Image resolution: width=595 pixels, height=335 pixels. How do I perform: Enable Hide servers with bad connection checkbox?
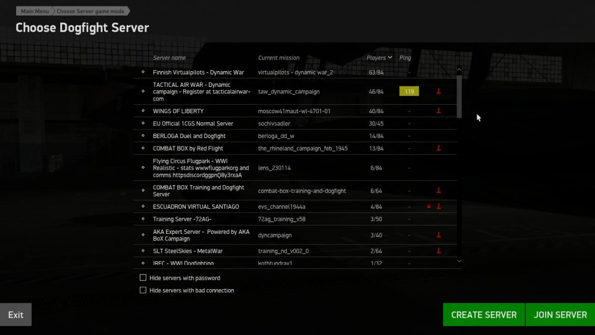click(143, 290)
